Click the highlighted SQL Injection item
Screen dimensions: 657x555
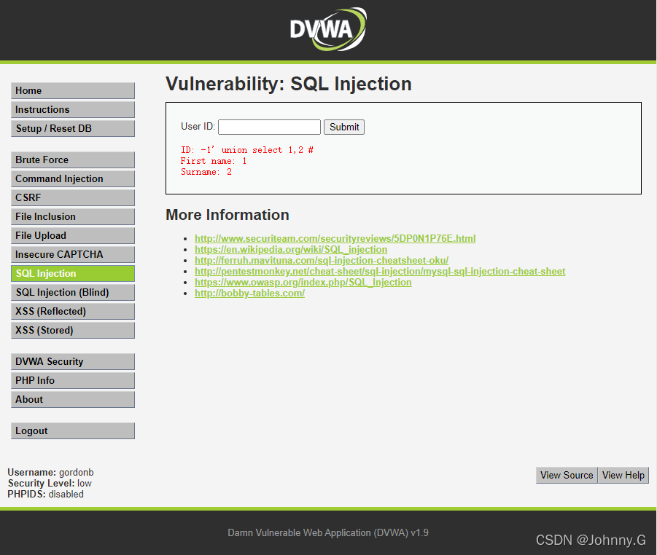pos(73,273)
